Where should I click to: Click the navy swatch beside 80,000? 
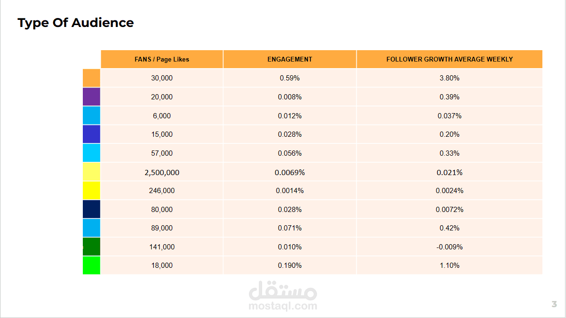click(91, 209)
